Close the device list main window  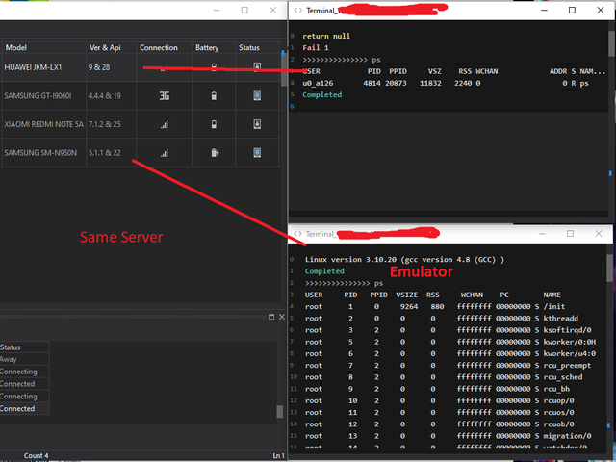(x=272, y=11)
